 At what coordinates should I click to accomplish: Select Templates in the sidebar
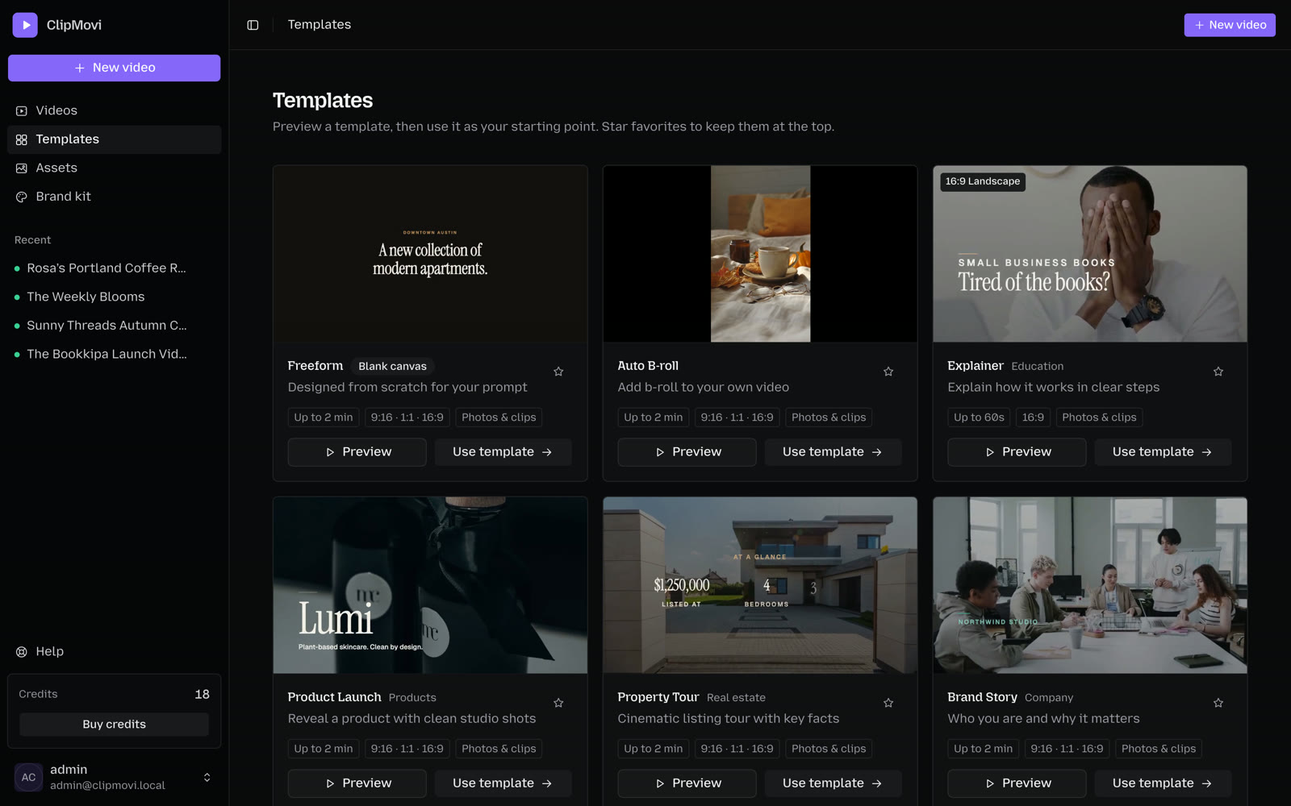tap(114, 139)
